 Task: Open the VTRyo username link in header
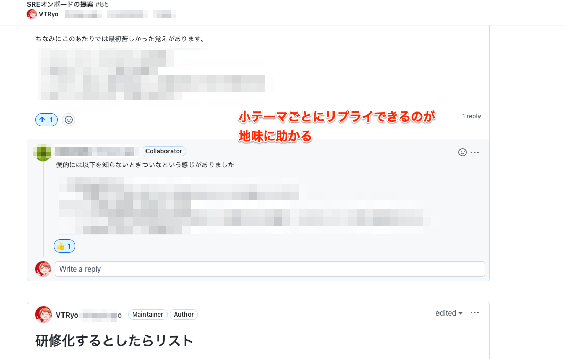[x=49, y=14]
